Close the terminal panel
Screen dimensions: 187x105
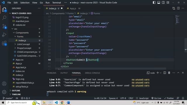pyautogui.click(x=183, y=73)
